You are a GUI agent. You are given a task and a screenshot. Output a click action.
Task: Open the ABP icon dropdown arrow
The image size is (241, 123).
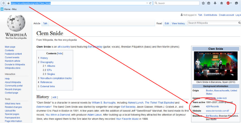231,3
